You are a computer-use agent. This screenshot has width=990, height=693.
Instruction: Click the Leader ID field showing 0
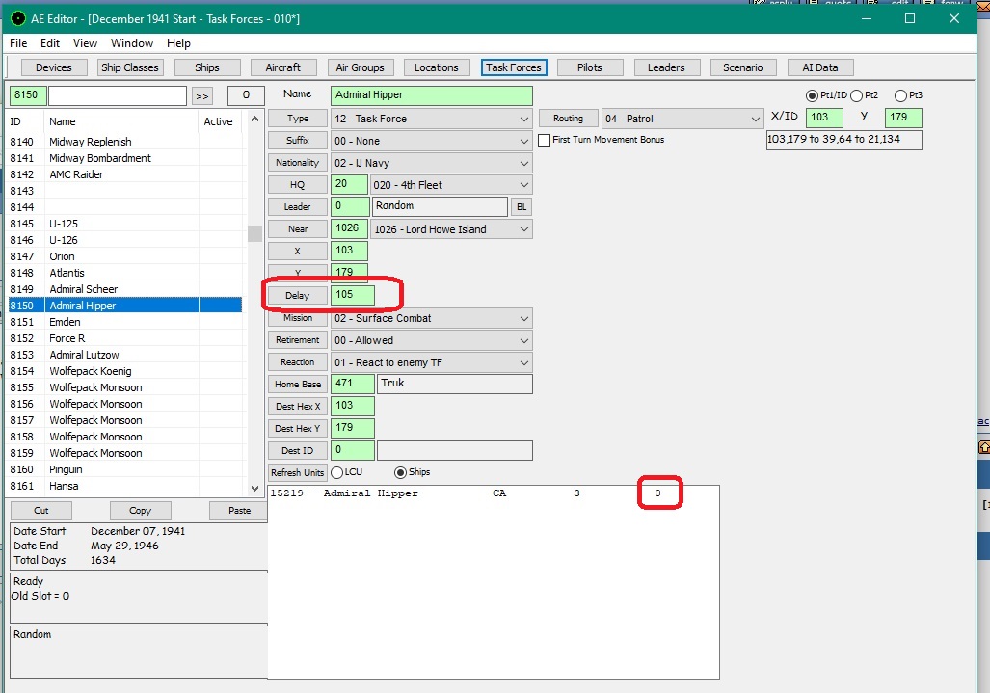pos(350,206)
